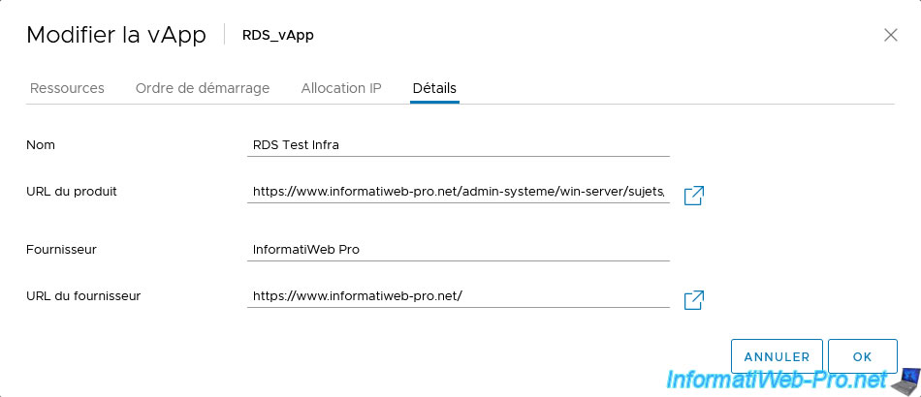Close the Modifier la vApp dialog

(x=890, y=35)
